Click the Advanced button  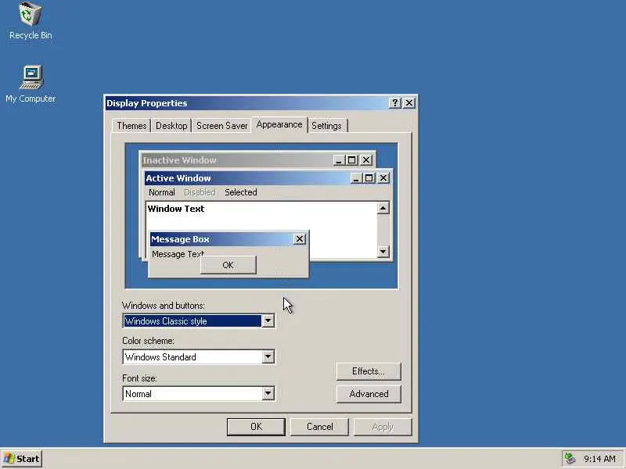click(369, 394)
